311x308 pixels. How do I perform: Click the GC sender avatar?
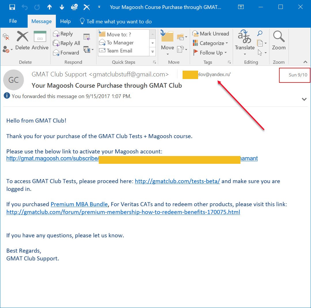tap(14, 80)
